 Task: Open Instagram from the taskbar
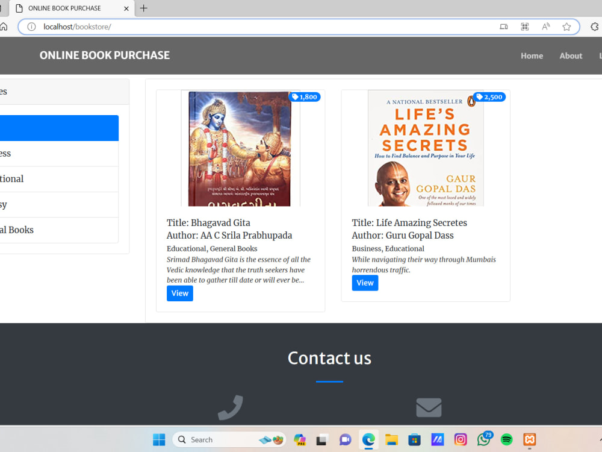[x=461, y=440]
